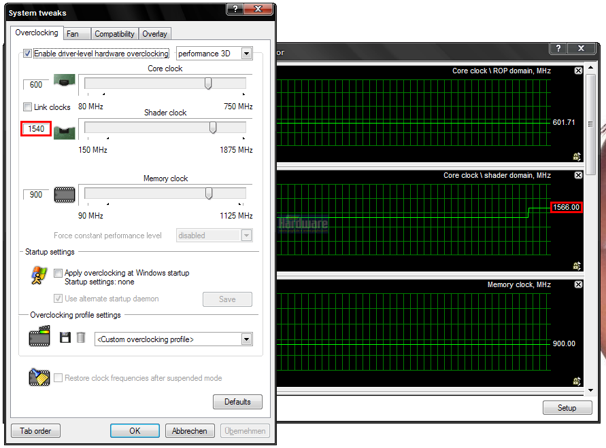Screen dimensions: 606x448
Task: Click monitor scrollbar up arrow
Action: click(x=590, y=67)
